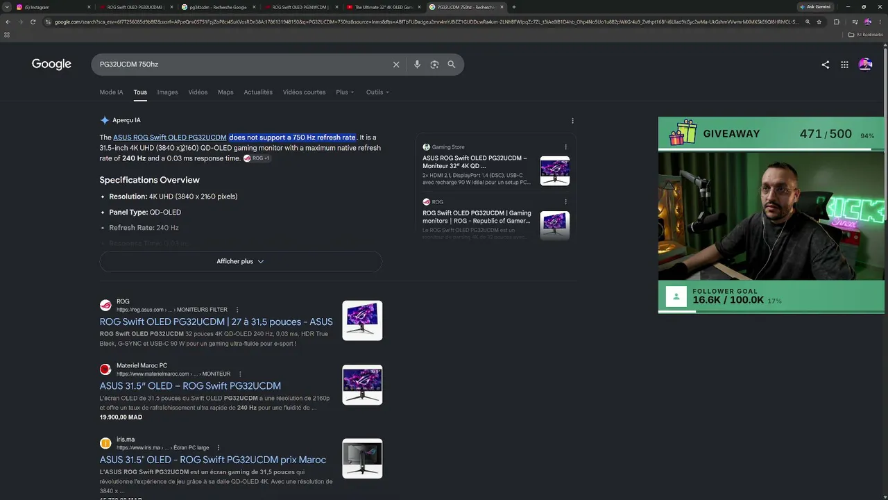This screenshot has width=888, height=500.
Task: Switch to The Ultimate 32" 4K OLED YouTube tab
Action: pyautogui.click(x=384, y=7)
